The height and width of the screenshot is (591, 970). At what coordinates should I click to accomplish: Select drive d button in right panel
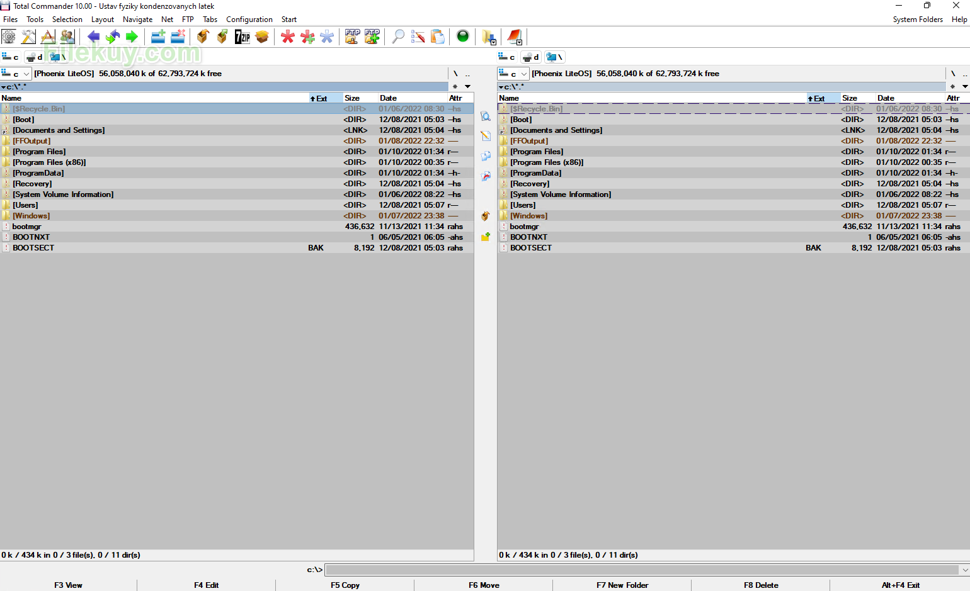(x=532, y=57)
